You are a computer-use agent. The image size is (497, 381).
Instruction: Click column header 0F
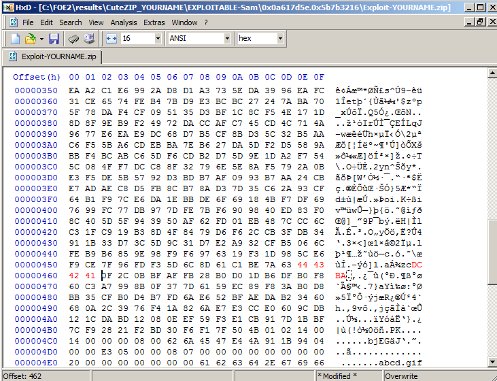click(x=319, y=77)
